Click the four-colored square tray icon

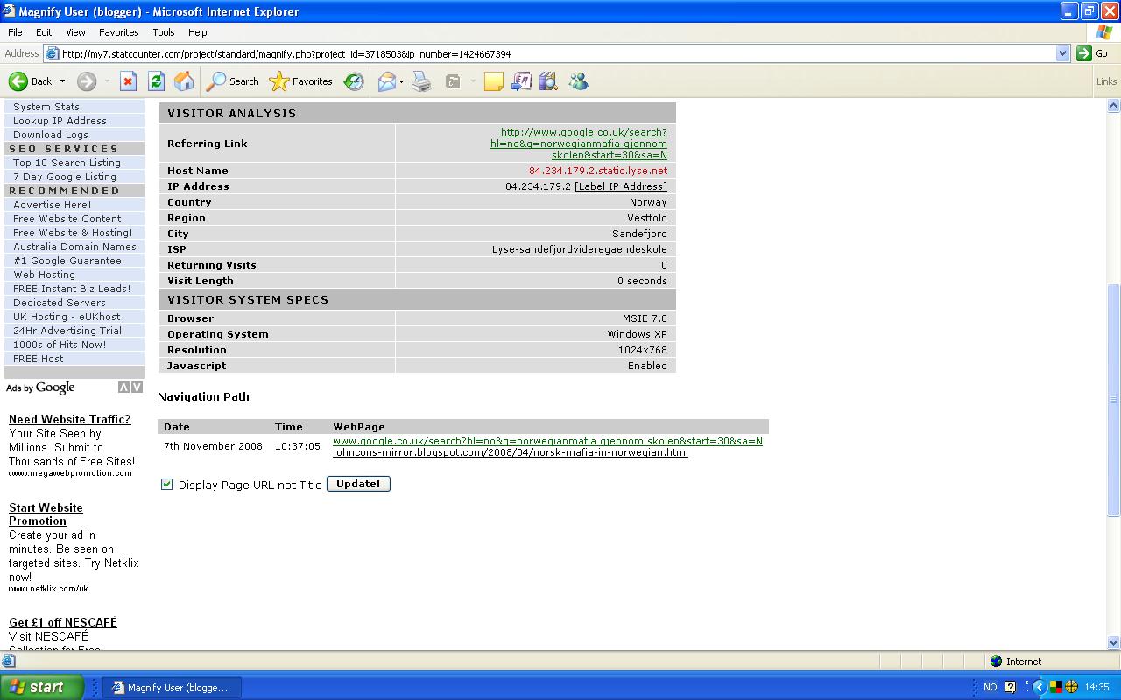(1056, 687)
